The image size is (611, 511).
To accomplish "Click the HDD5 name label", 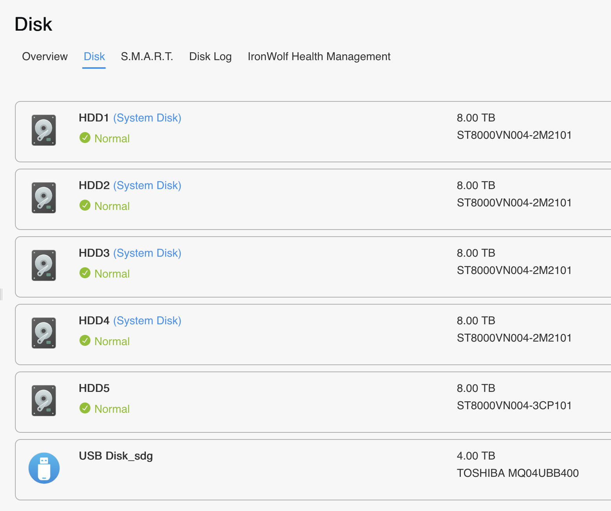I will pos(94,388).
